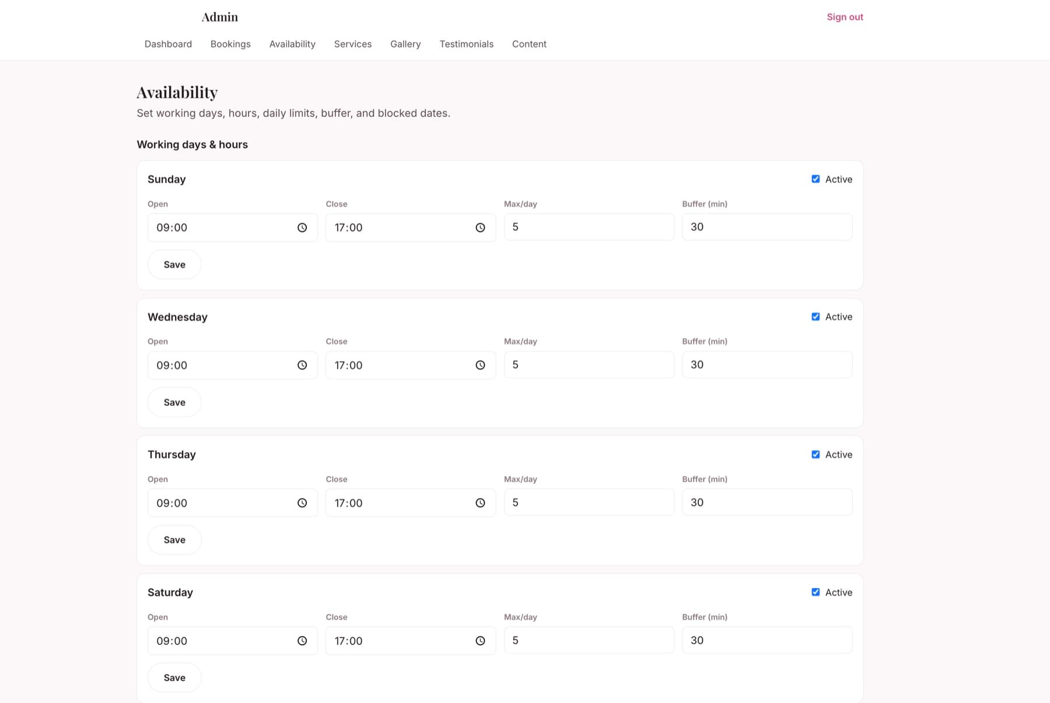
Task: Focus Wednesday's Buffer (min) field
Action: (x=767, y=365)
